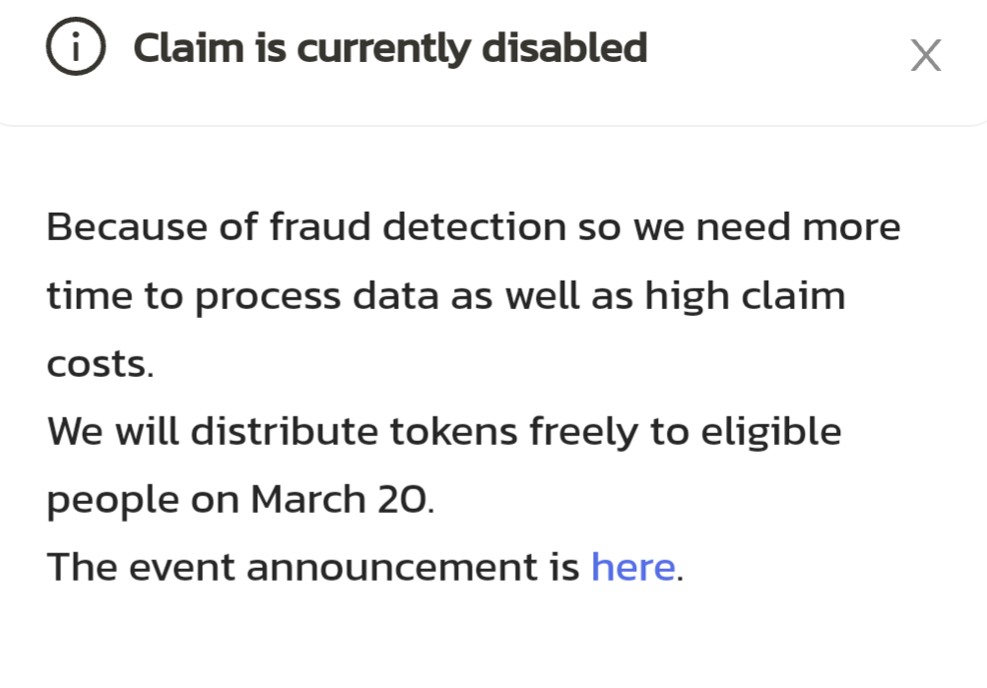The width and height of the screenshot is (987, 688).
Task: Click the word 'detection' in the first line
Action: tap(475, 226)
